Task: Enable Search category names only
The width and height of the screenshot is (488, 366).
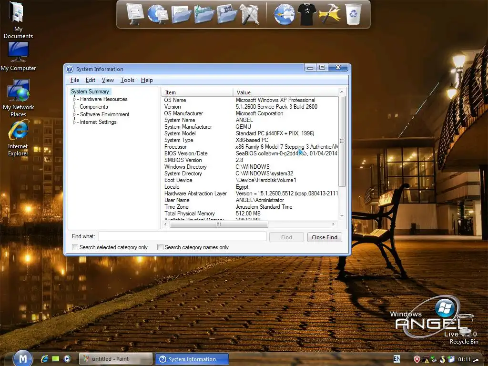Action: (160, 247)
